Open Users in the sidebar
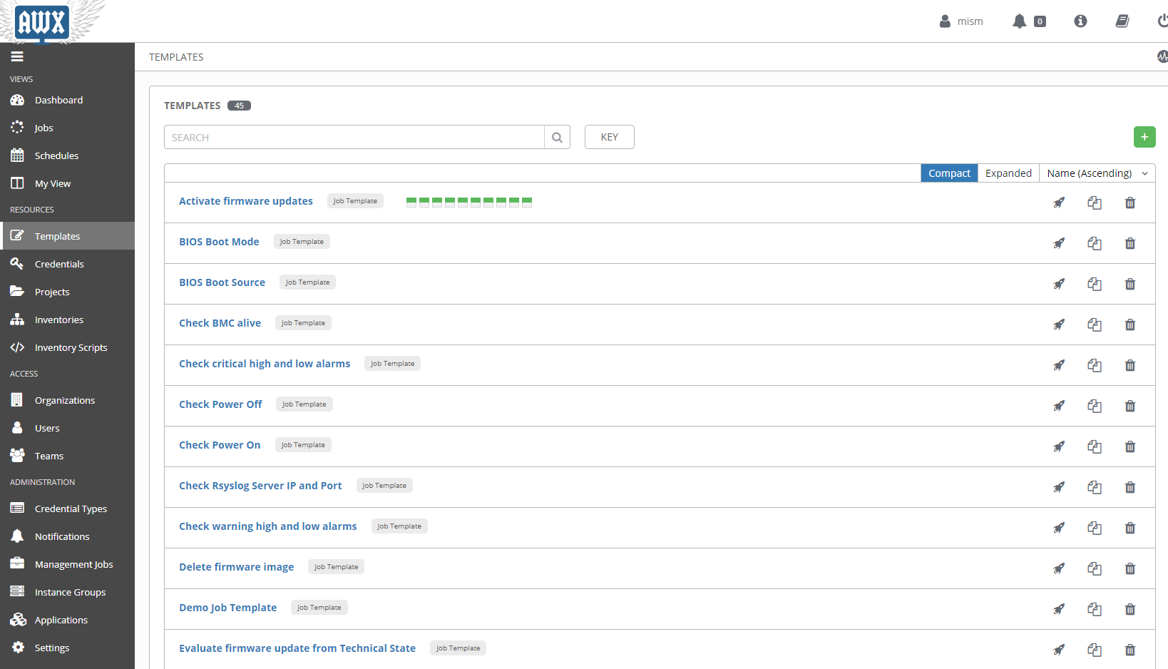The image size is (1168, 669). click(x=67, y=428)
